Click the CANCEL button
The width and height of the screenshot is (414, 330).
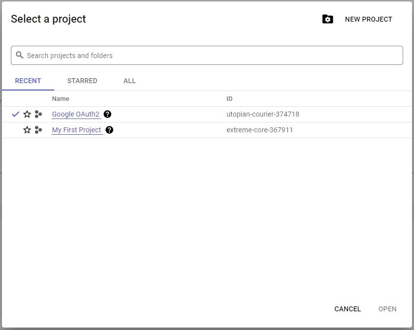coord(347,309)
